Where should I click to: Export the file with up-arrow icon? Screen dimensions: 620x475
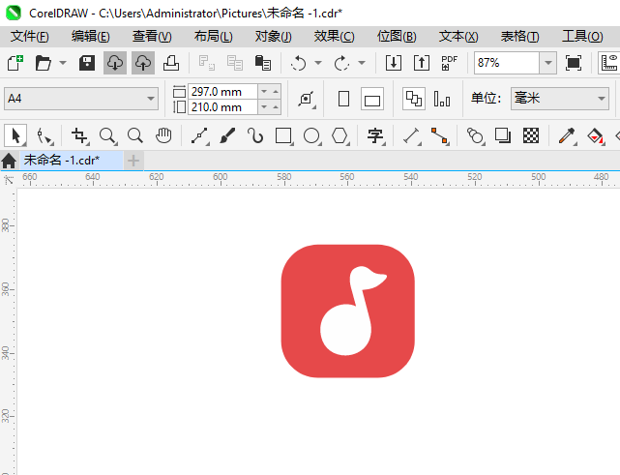(x=422, y=63)
